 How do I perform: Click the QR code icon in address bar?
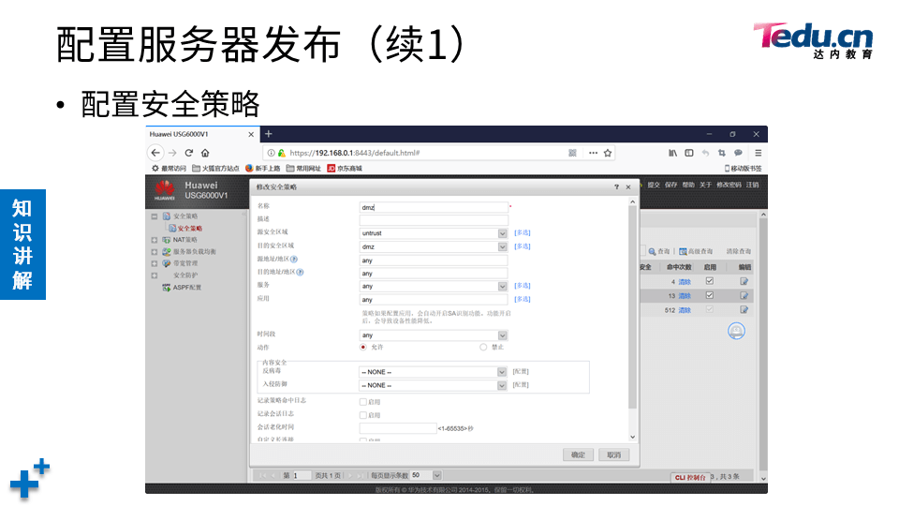572,153
